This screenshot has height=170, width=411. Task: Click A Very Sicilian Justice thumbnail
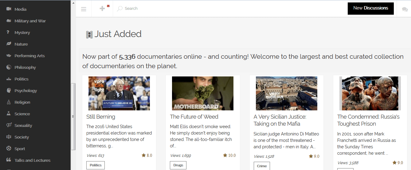click(287, 93)
